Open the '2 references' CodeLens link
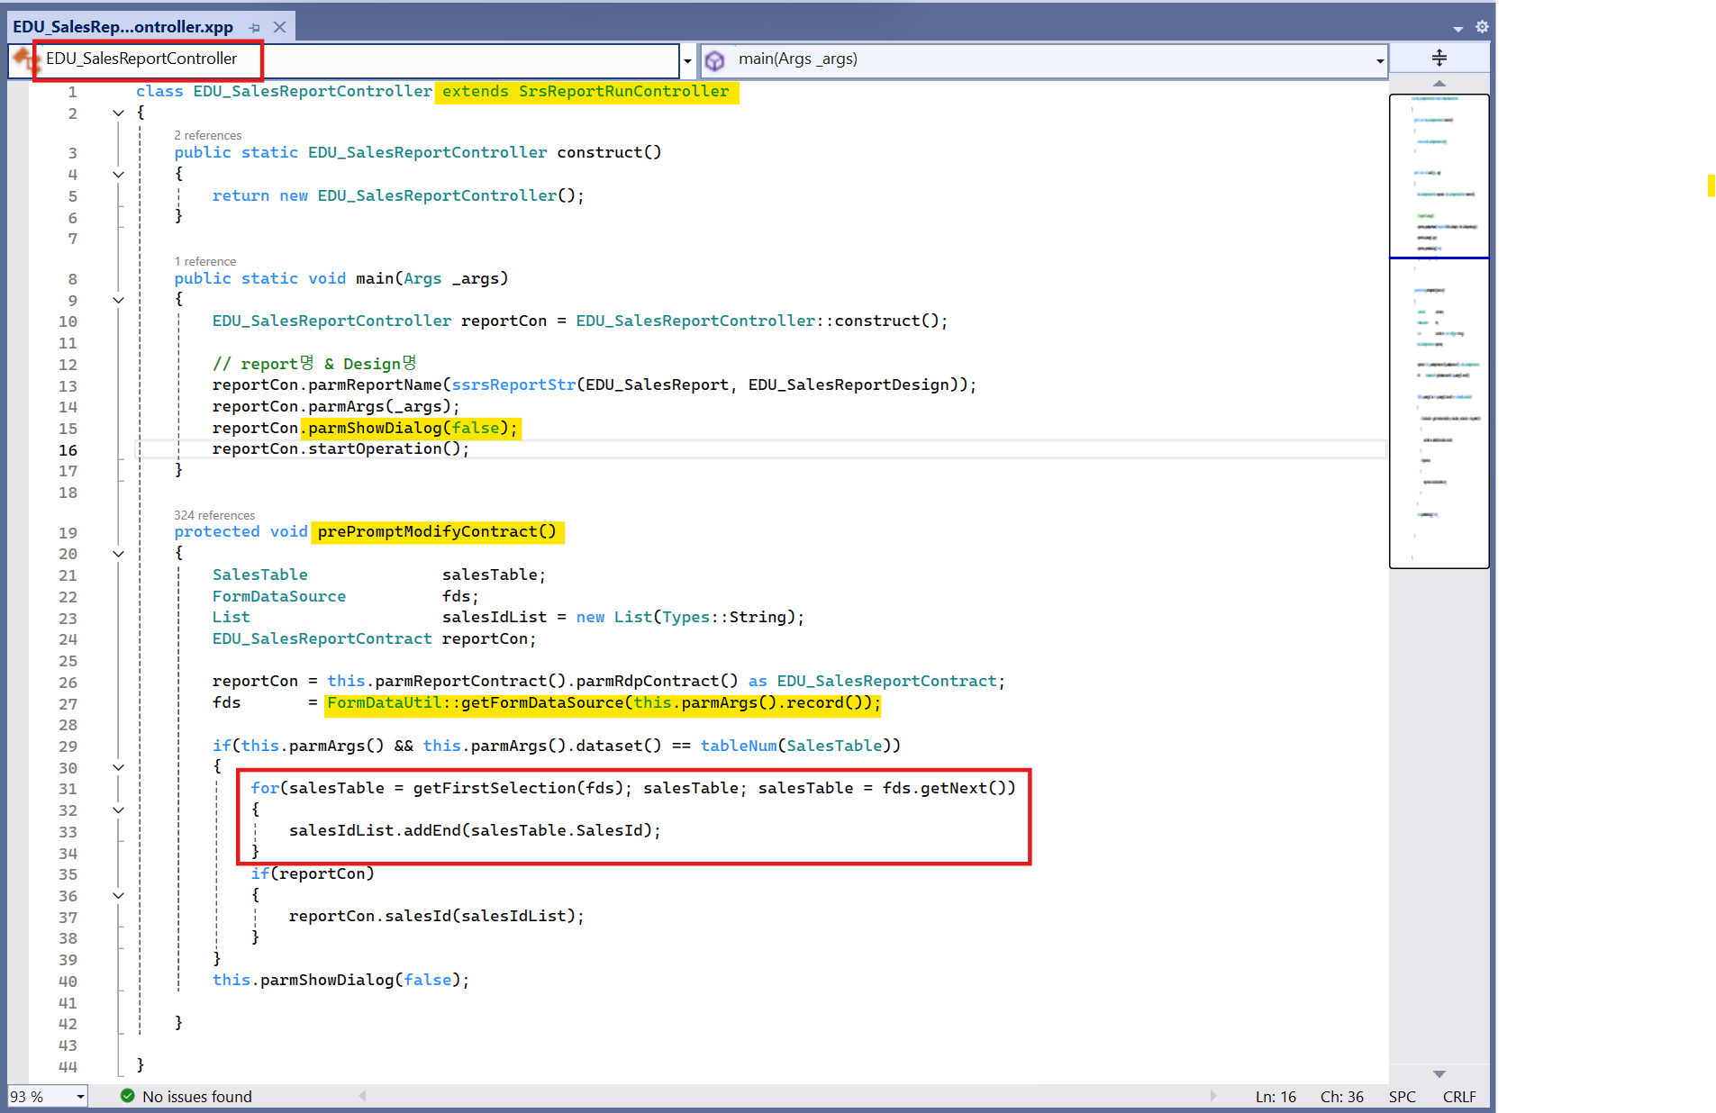 pos(207,135)
